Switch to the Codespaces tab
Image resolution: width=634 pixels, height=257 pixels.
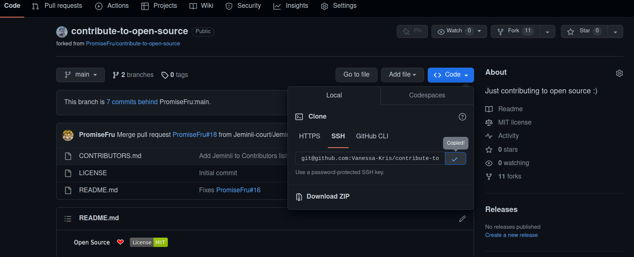click(427, 95)
